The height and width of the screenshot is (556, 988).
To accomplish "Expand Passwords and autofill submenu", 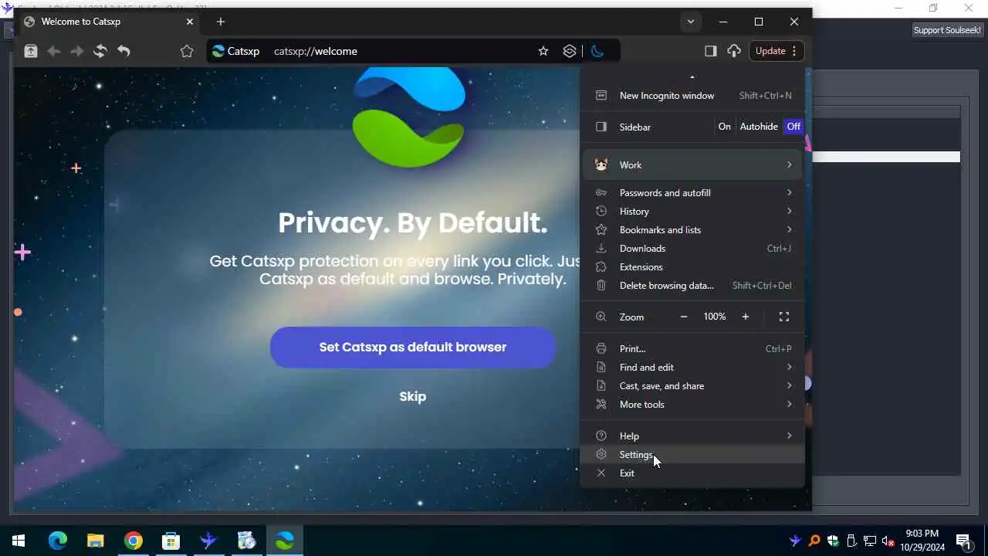I will pos(692,193).
